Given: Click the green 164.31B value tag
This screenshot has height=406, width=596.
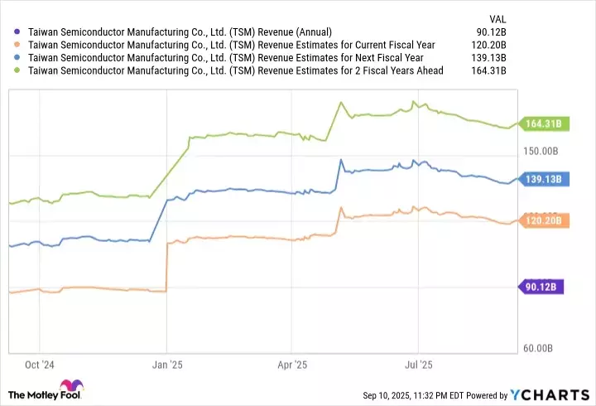Looking at the screenshot, I should [x=543, y=124].
